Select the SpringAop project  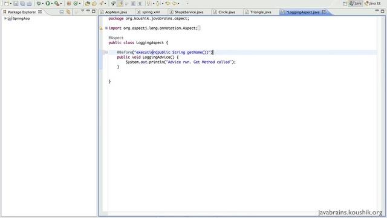[x=19, y=19]
